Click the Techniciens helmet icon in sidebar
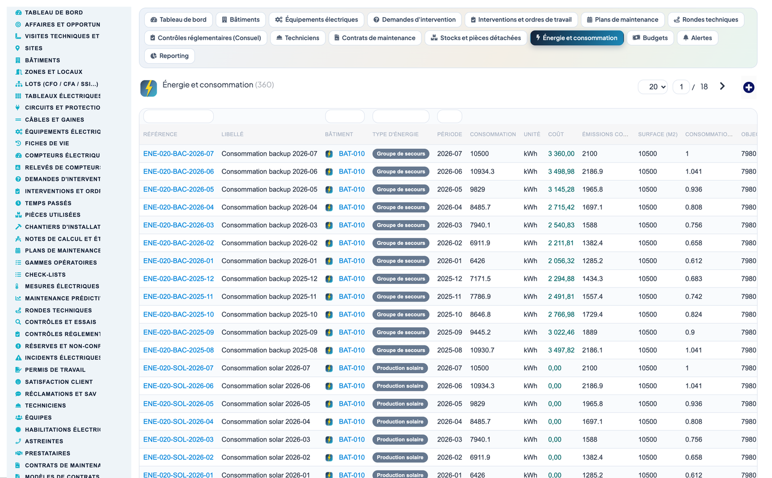Screen dimensions: 772x478 click(18, 406)
